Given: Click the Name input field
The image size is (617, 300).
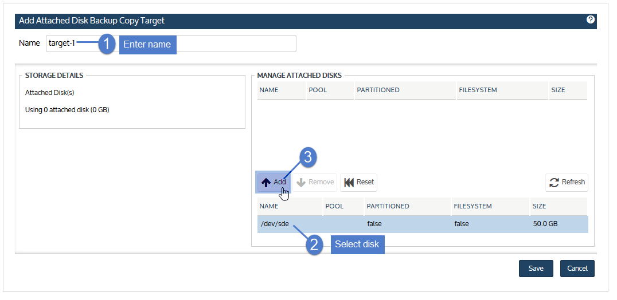Looking at the screenshot, I should (x=171, y=44).
